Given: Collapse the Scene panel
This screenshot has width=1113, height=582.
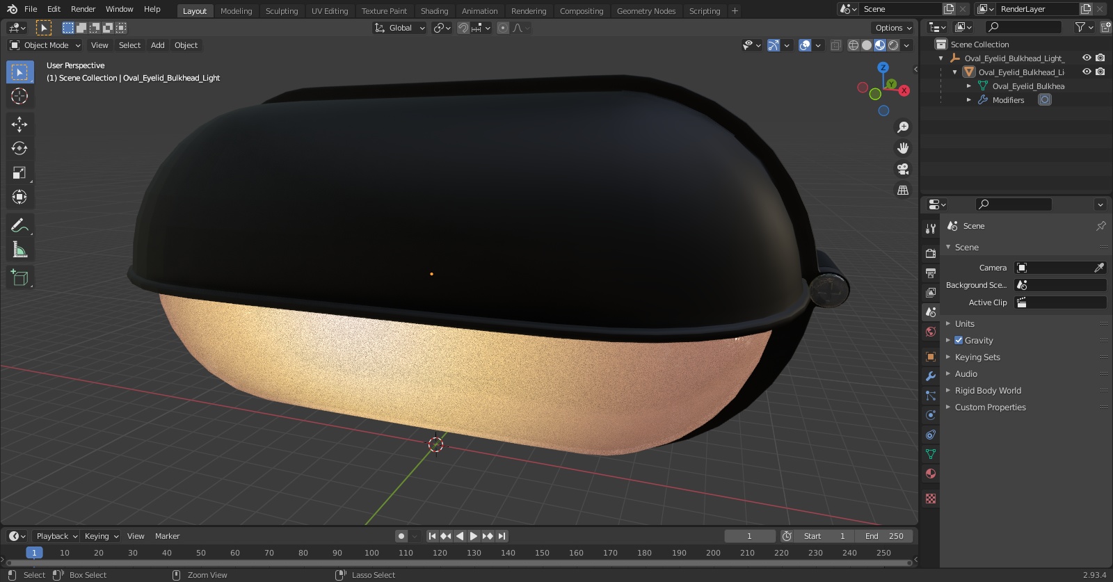Looking at the screenshot, I should (x=966, y=247).
